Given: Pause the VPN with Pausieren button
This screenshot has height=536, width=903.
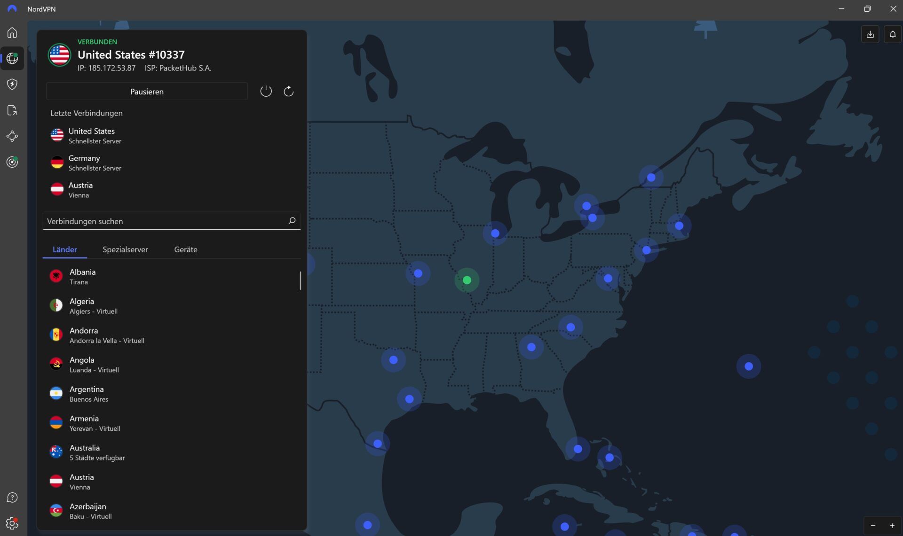Looking at the screenshot, I should pos(147,91).
